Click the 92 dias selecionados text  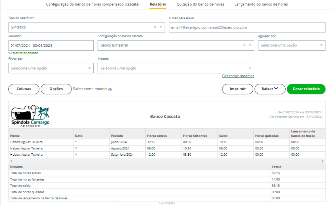[23, 53]
